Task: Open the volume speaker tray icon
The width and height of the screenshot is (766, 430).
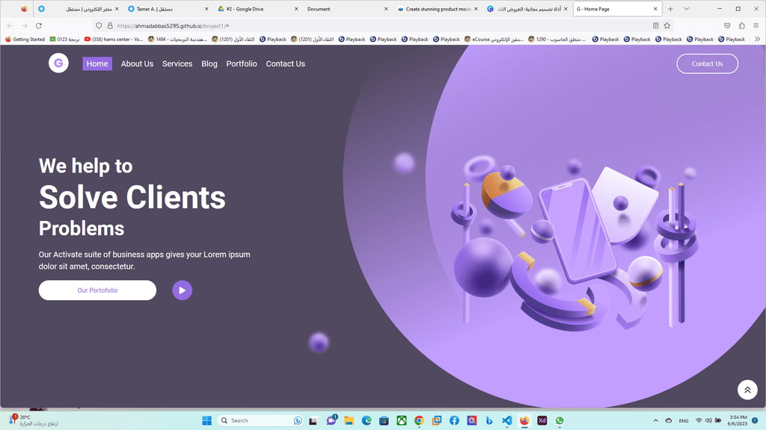Action: tap(708, 420)
